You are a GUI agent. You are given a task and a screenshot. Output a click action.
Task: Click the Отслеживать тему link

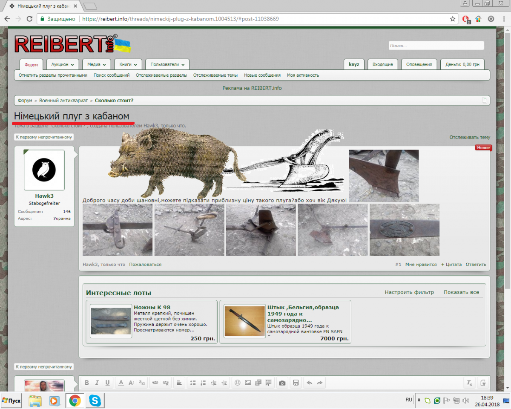pyautogui.click(x=469, y=137)
